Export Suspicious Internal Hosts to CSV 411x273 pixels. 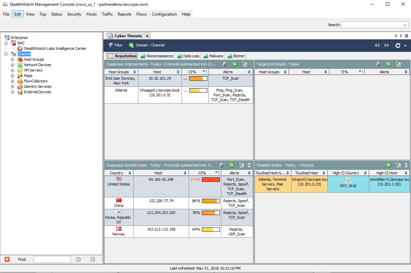pos(245,64)
